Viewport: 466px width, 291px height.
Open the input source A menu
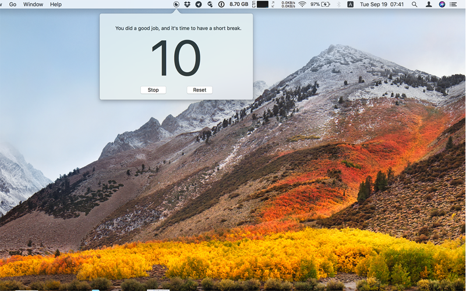[351, 5]
